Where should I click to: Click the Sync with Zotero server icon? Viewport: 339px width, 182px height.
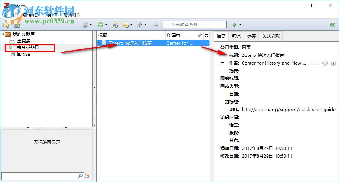[333, 25]
